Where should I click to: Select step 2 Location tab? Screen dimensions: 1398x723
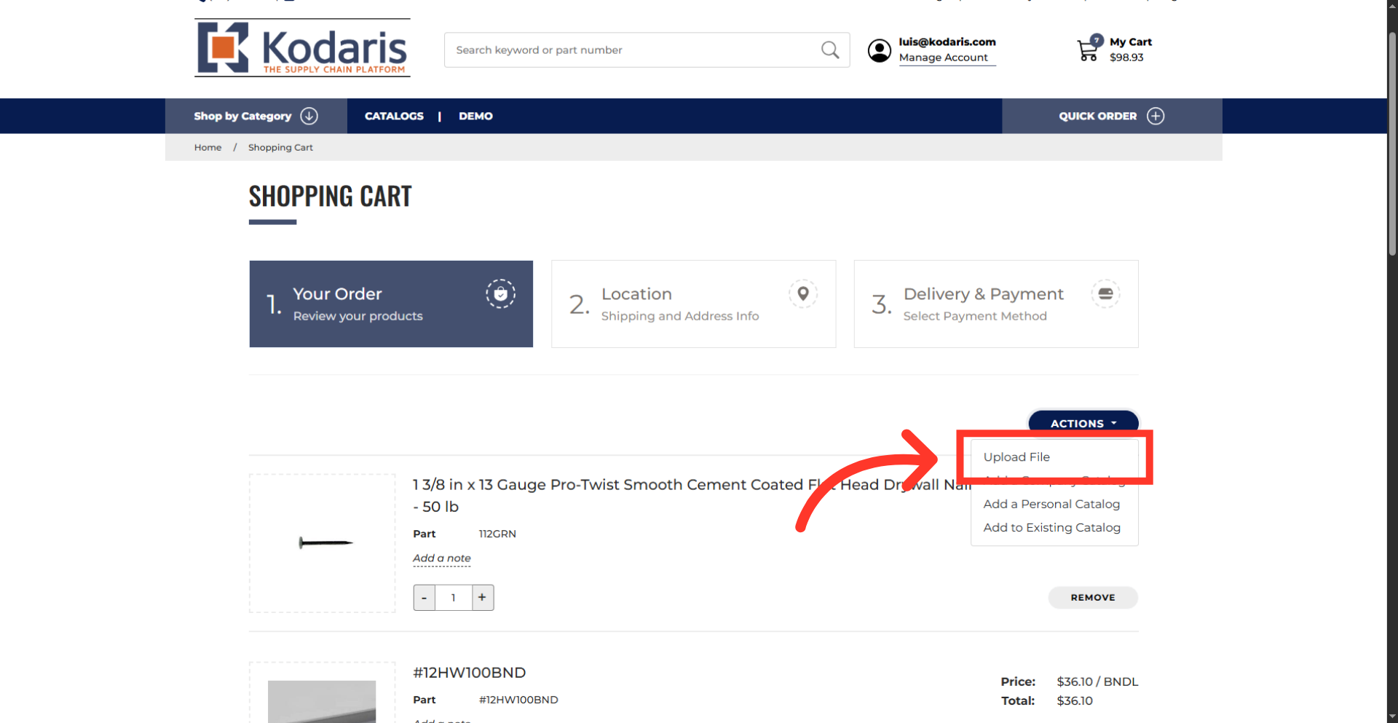click(x=693, y=304)
